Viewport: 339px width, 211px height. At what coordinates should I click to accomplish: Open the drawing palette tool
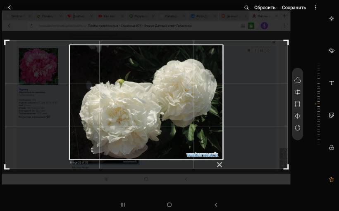(331, 51)
